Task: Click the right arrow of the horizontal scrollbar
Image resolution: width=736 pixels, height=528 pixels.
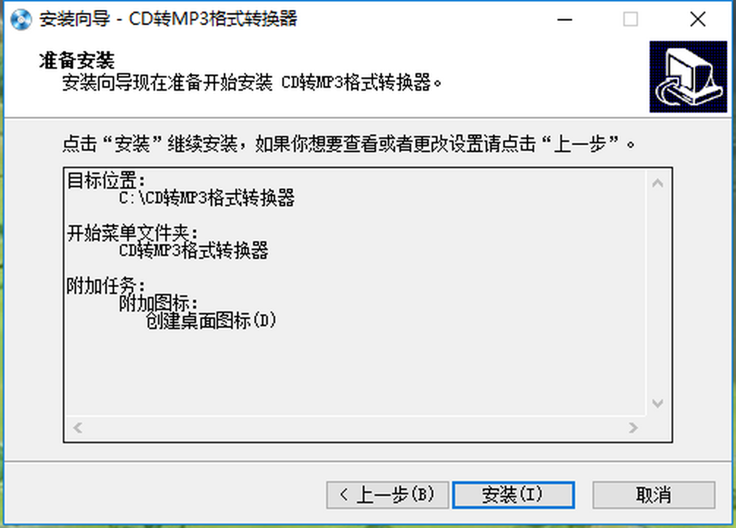Action: pos(634,427)
